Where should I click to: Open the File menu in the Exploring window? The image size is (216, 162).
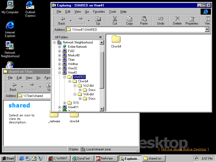pos(59,12)
